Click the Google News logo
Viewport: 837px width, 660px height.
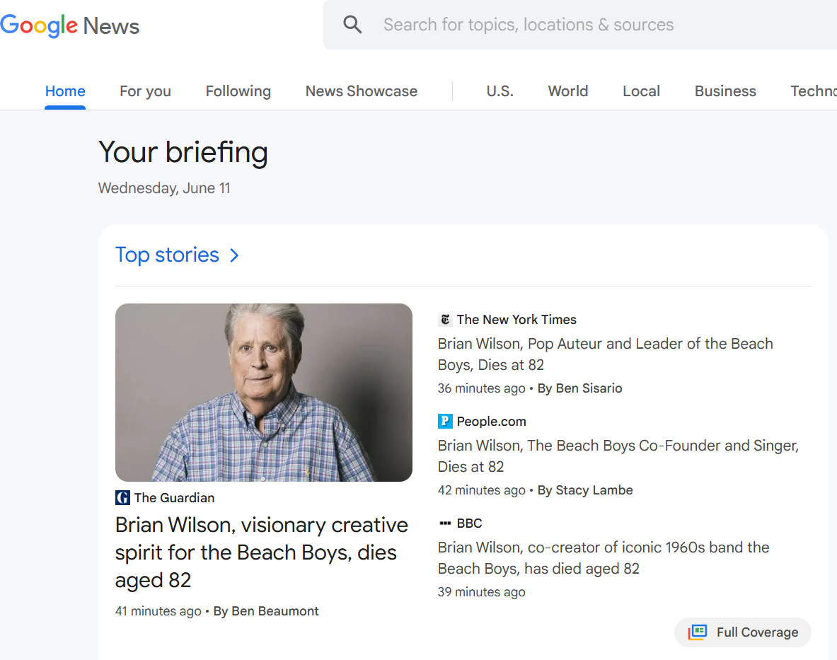pyautogui.click(x=69, y=25)
